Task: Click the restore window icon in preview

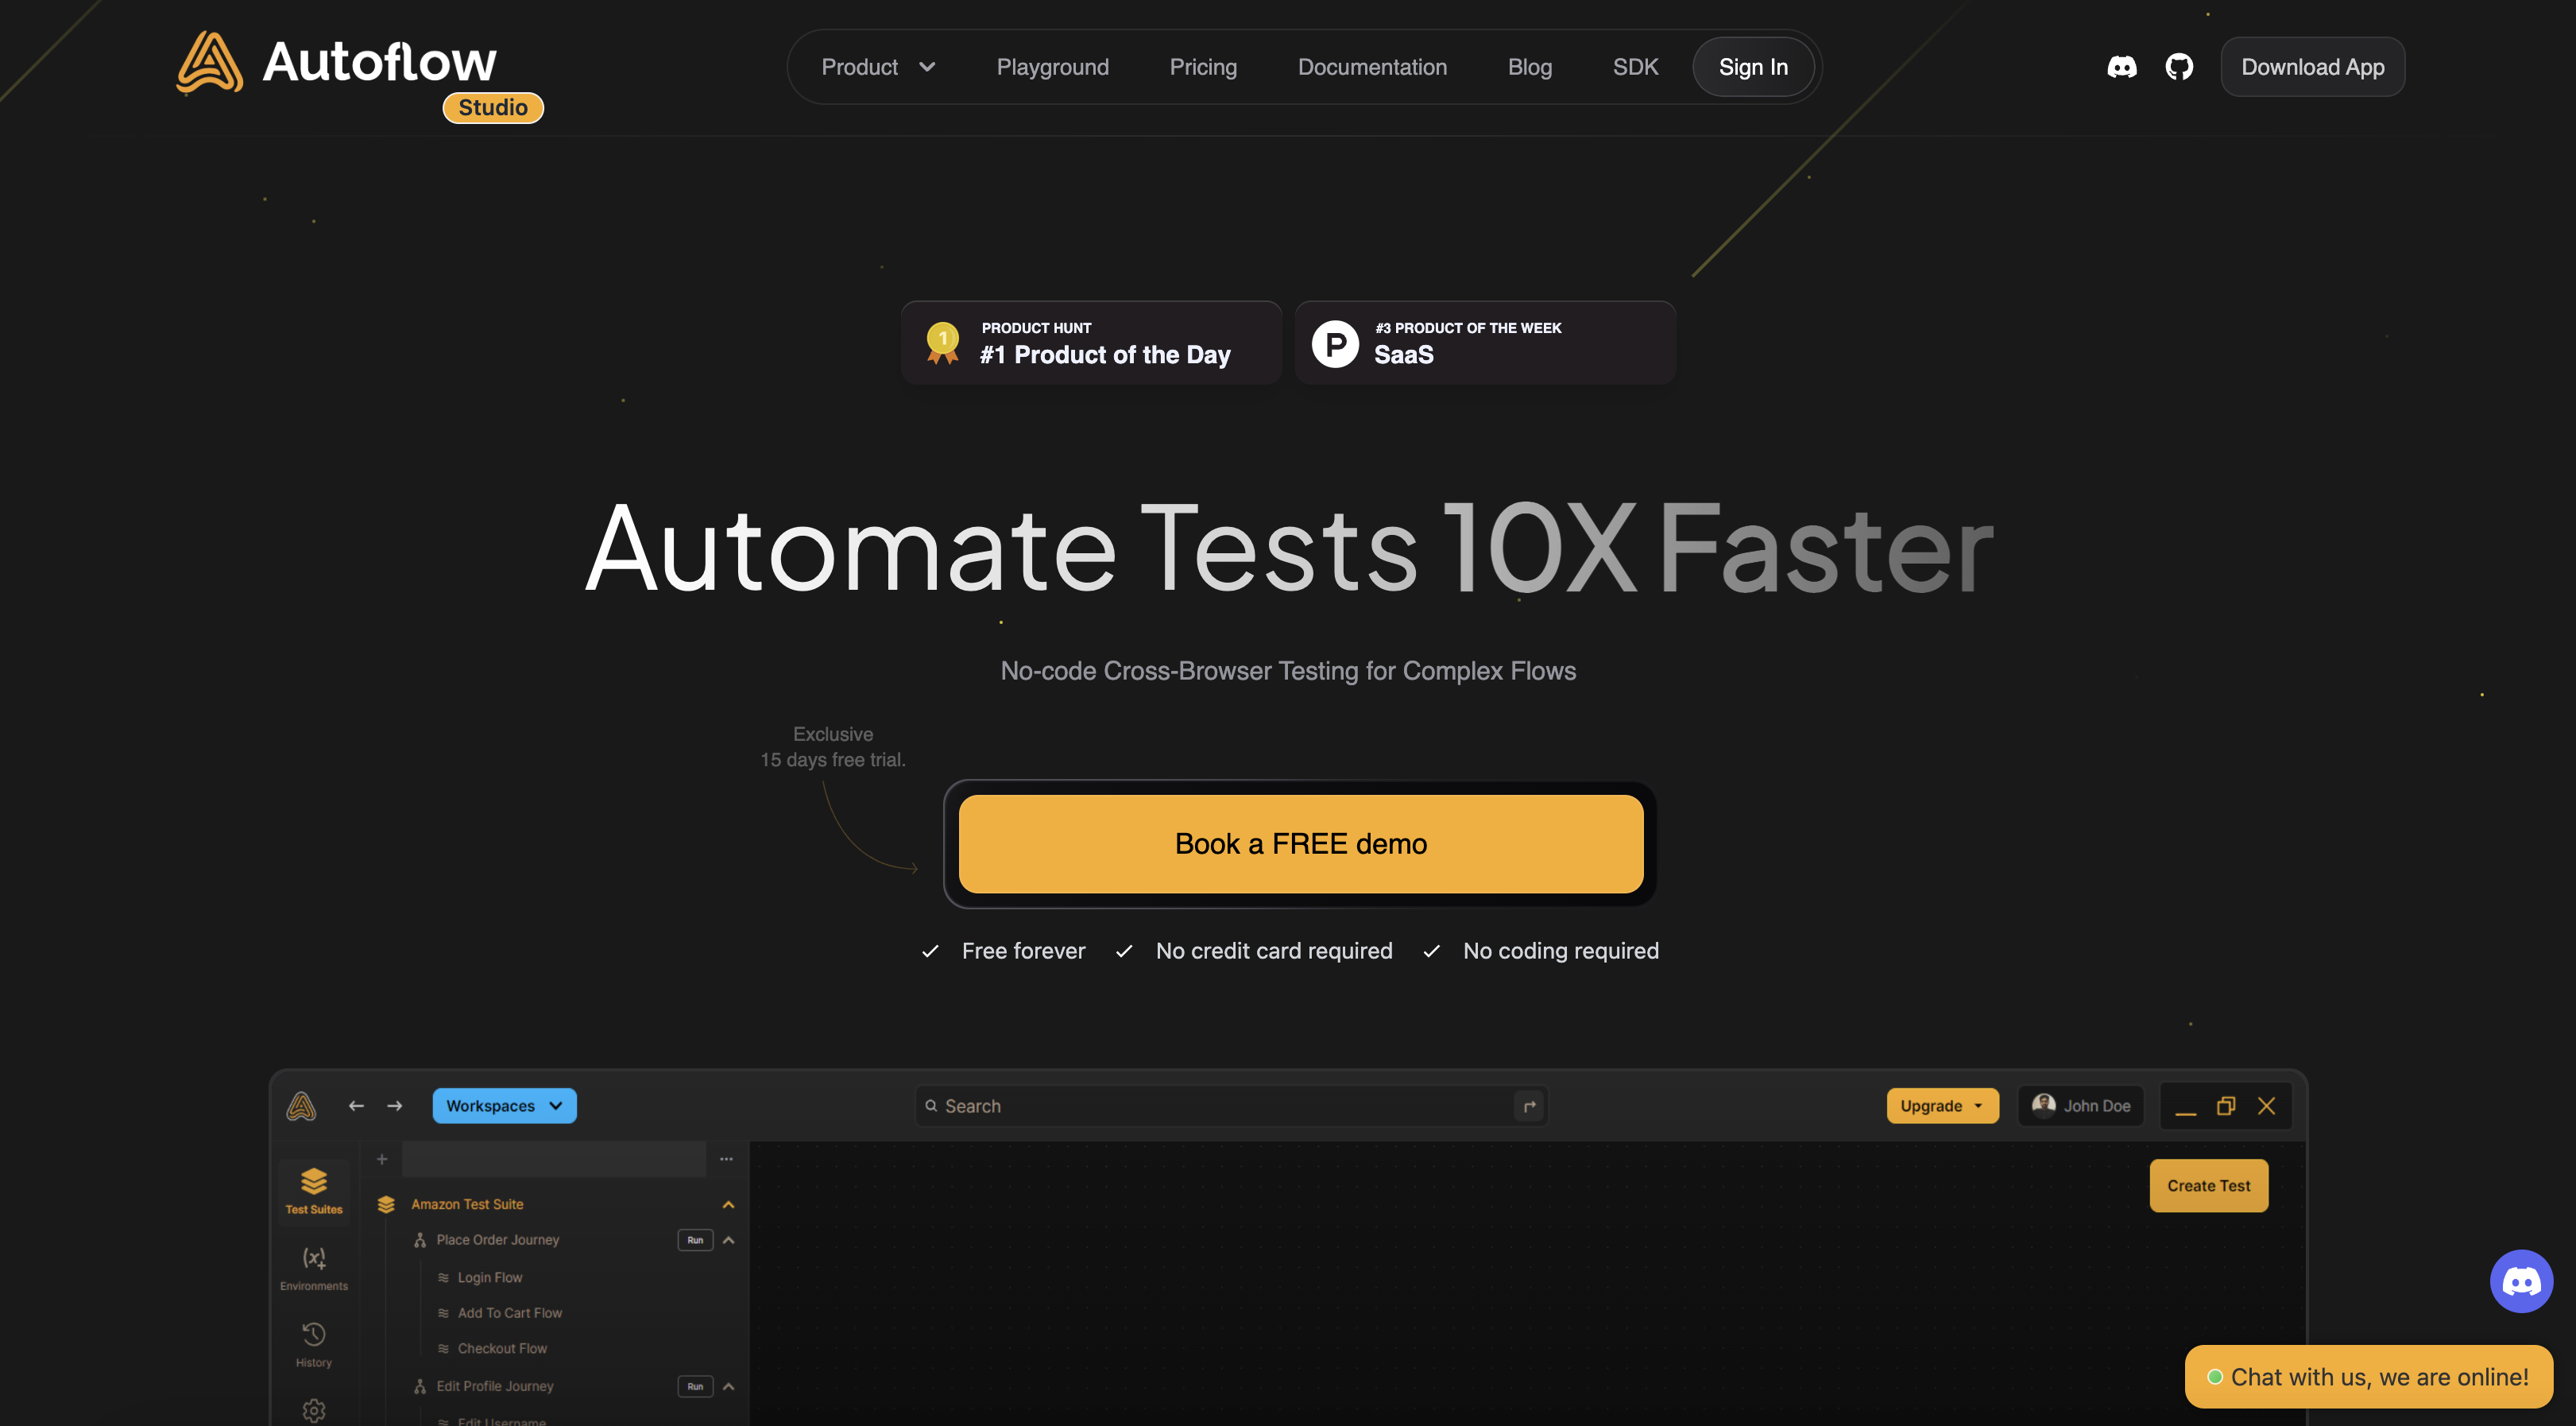Action: pyautogui.click(x=2225, y=1106)
